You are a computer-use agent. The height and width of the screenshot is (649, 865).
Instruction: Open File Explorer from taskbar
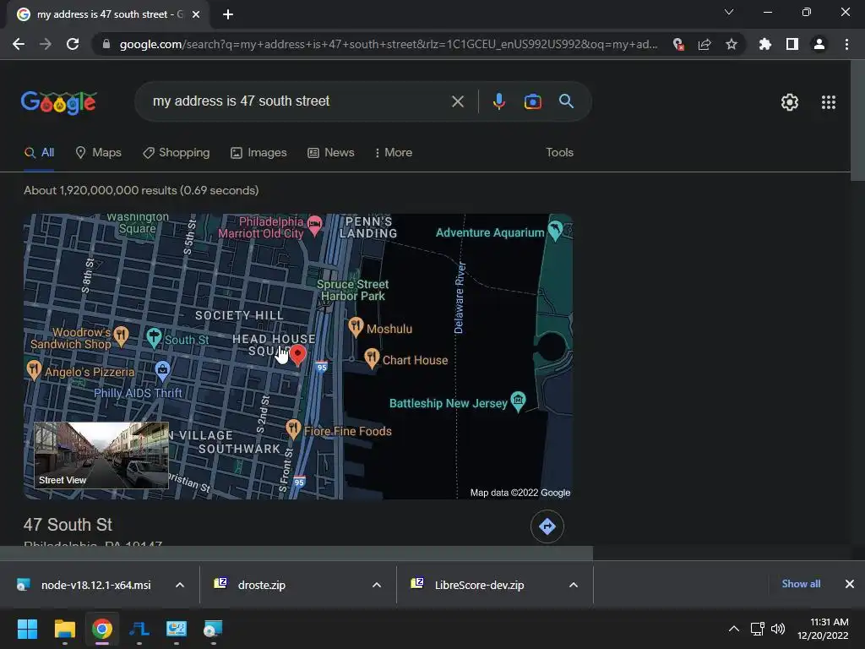pos(64,629)
